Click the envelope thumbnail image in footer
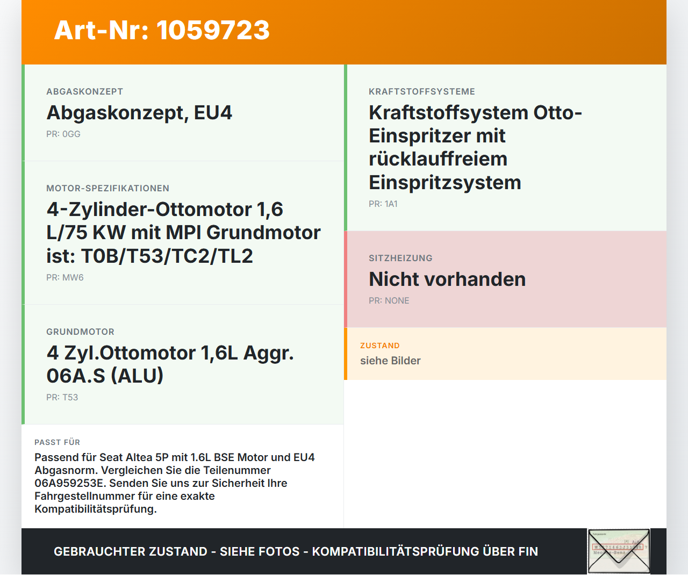The image size is (688, 575). [x=619, y=551]
